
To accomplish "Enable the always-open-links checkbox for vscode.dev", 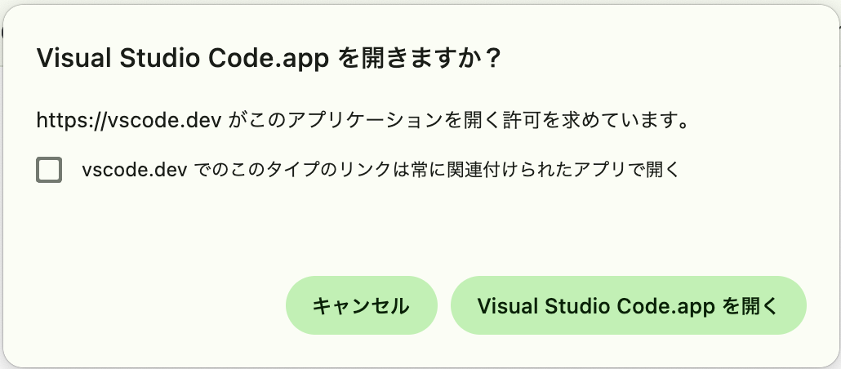I will point(49,170).
